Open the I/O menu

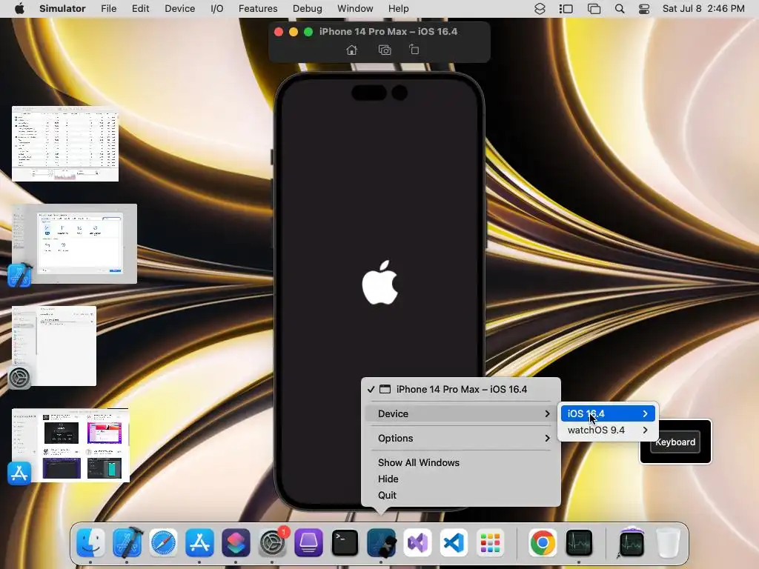pyautogui.click(x=217, y=9)
